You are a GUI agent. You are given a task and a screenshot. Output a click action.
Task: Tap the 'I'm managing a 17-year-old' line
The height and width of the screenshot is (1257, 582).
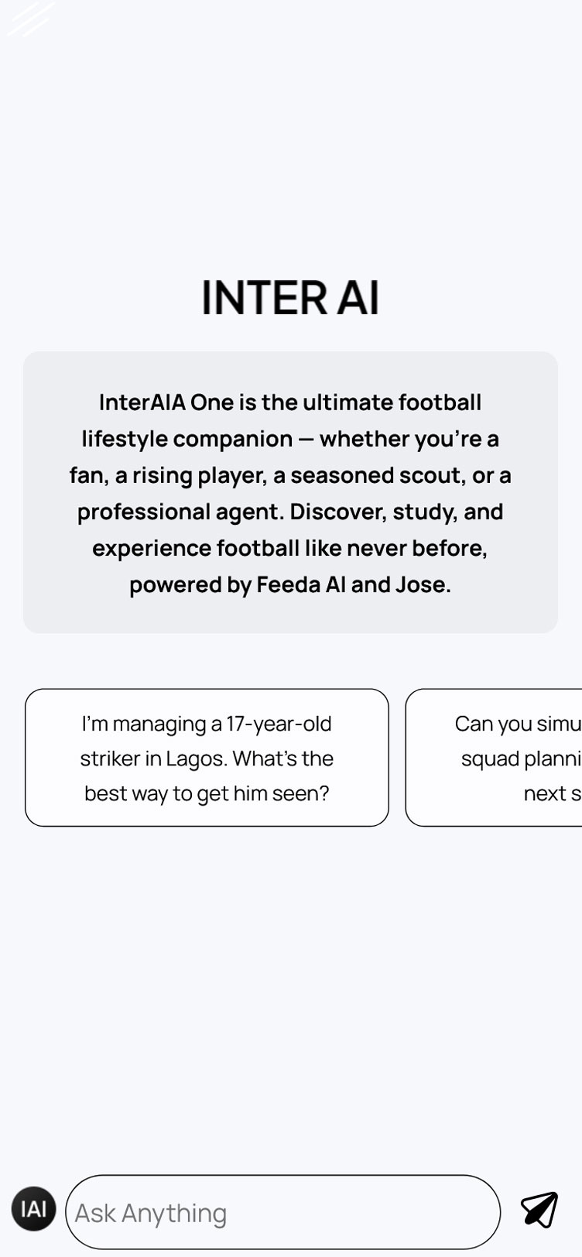pyautogui.click(x=207, y=724)
